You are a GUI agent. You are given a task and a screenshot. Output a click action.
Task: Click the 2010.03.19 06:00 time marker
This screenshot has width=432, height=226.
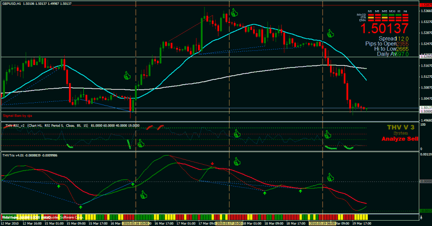click(322, 223)
